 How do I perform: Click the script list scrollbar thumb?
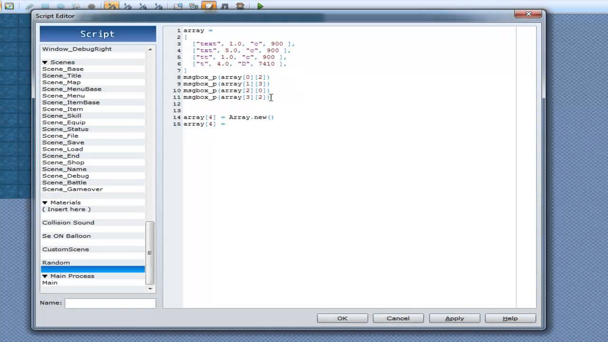click(150, 253)
